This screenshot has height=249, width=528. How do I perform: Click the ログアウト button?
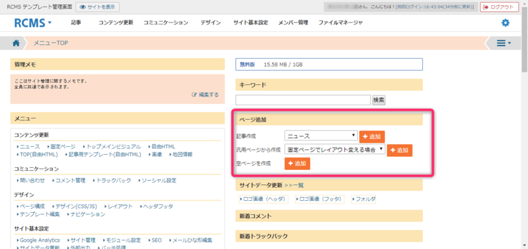point(499,7)
